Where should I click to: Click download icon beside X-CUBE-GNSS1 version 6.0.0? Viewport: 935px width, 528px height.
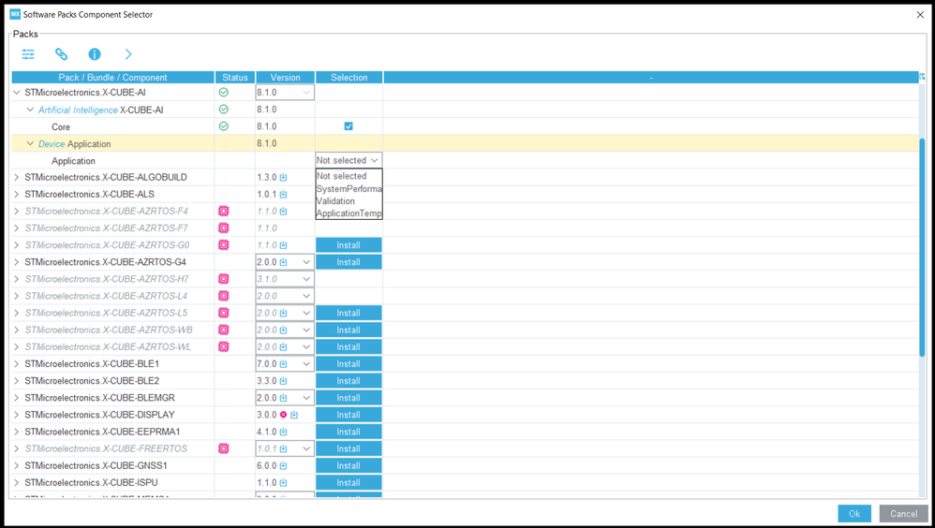283,465
